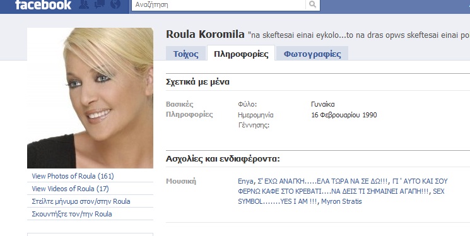Click Roula's profile picture

(90, 98)
